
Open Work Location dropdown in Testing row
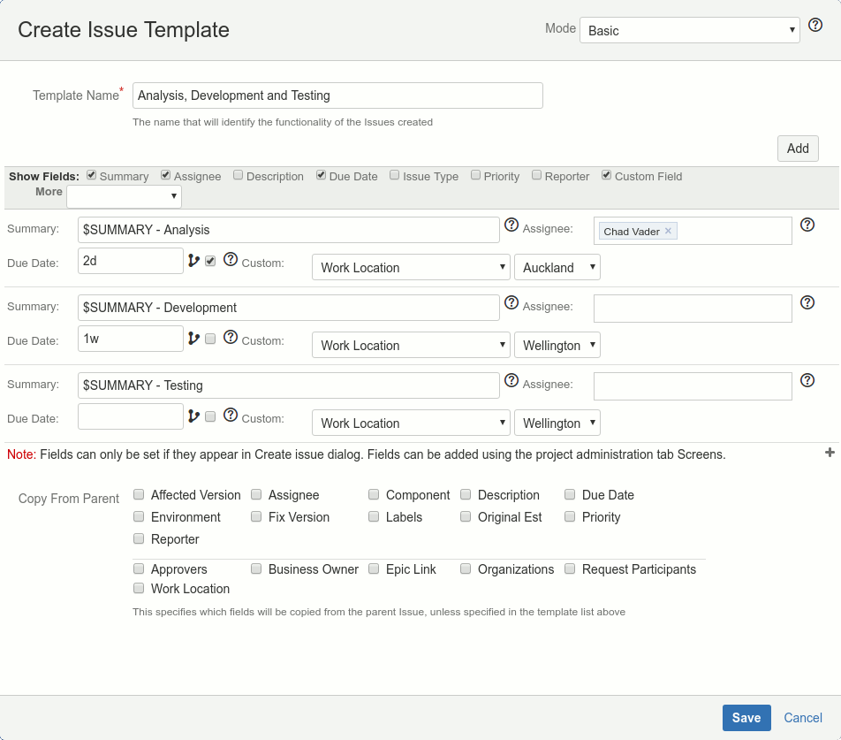(411, 423)
